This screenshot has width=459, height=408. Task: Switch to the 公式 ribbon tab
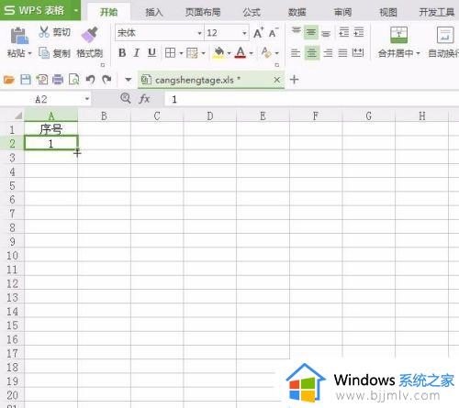pyautogui.click(x=252, y=12)
